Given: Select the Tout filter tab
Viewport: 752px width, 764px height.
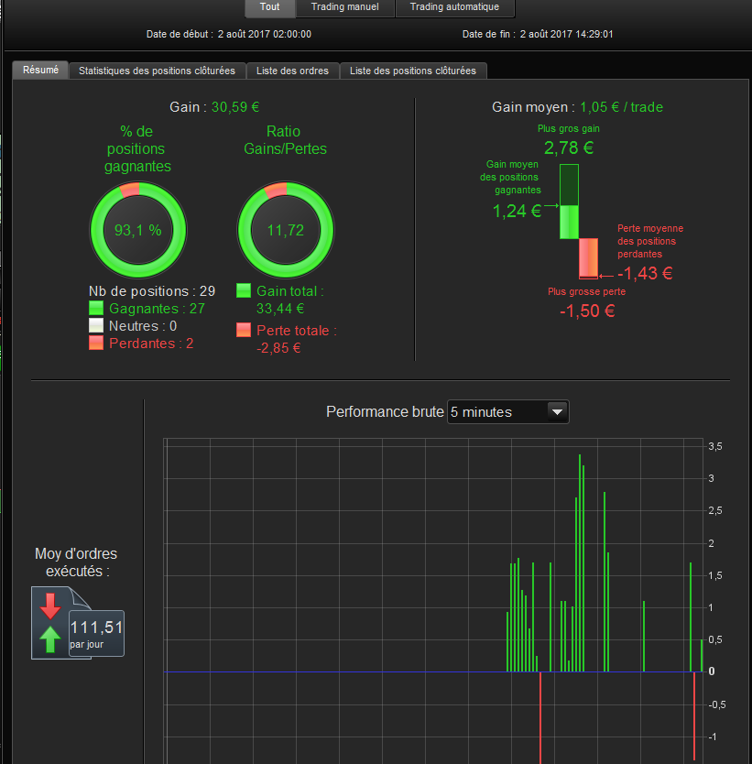Looking at the screenshot, I should tap(270, 7).
